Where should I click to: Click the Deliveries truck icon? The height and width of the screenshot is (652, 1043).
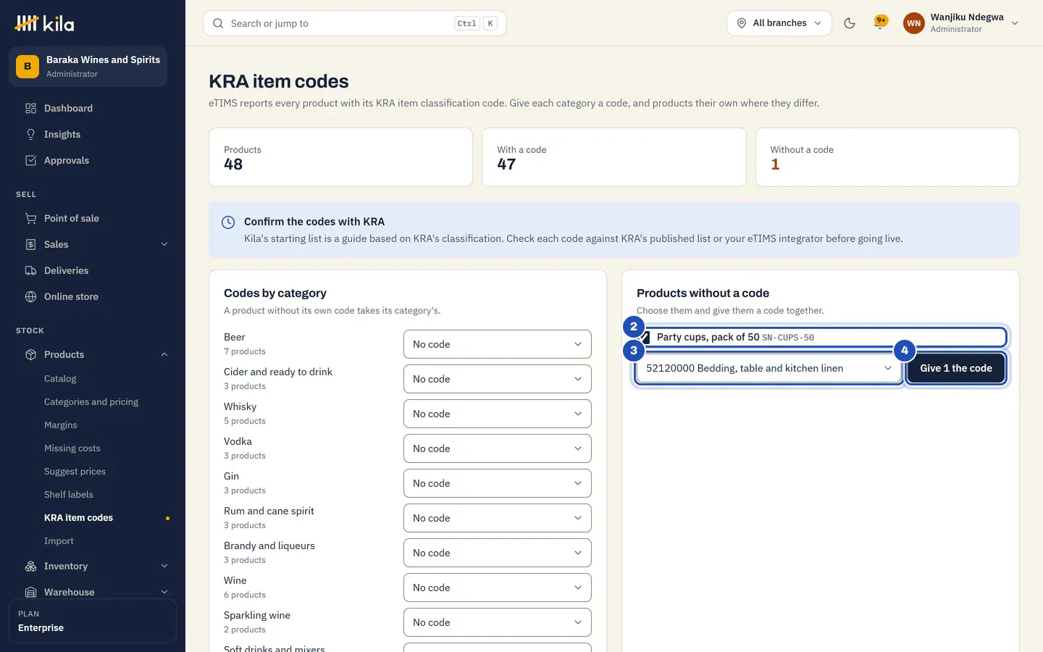30,270
